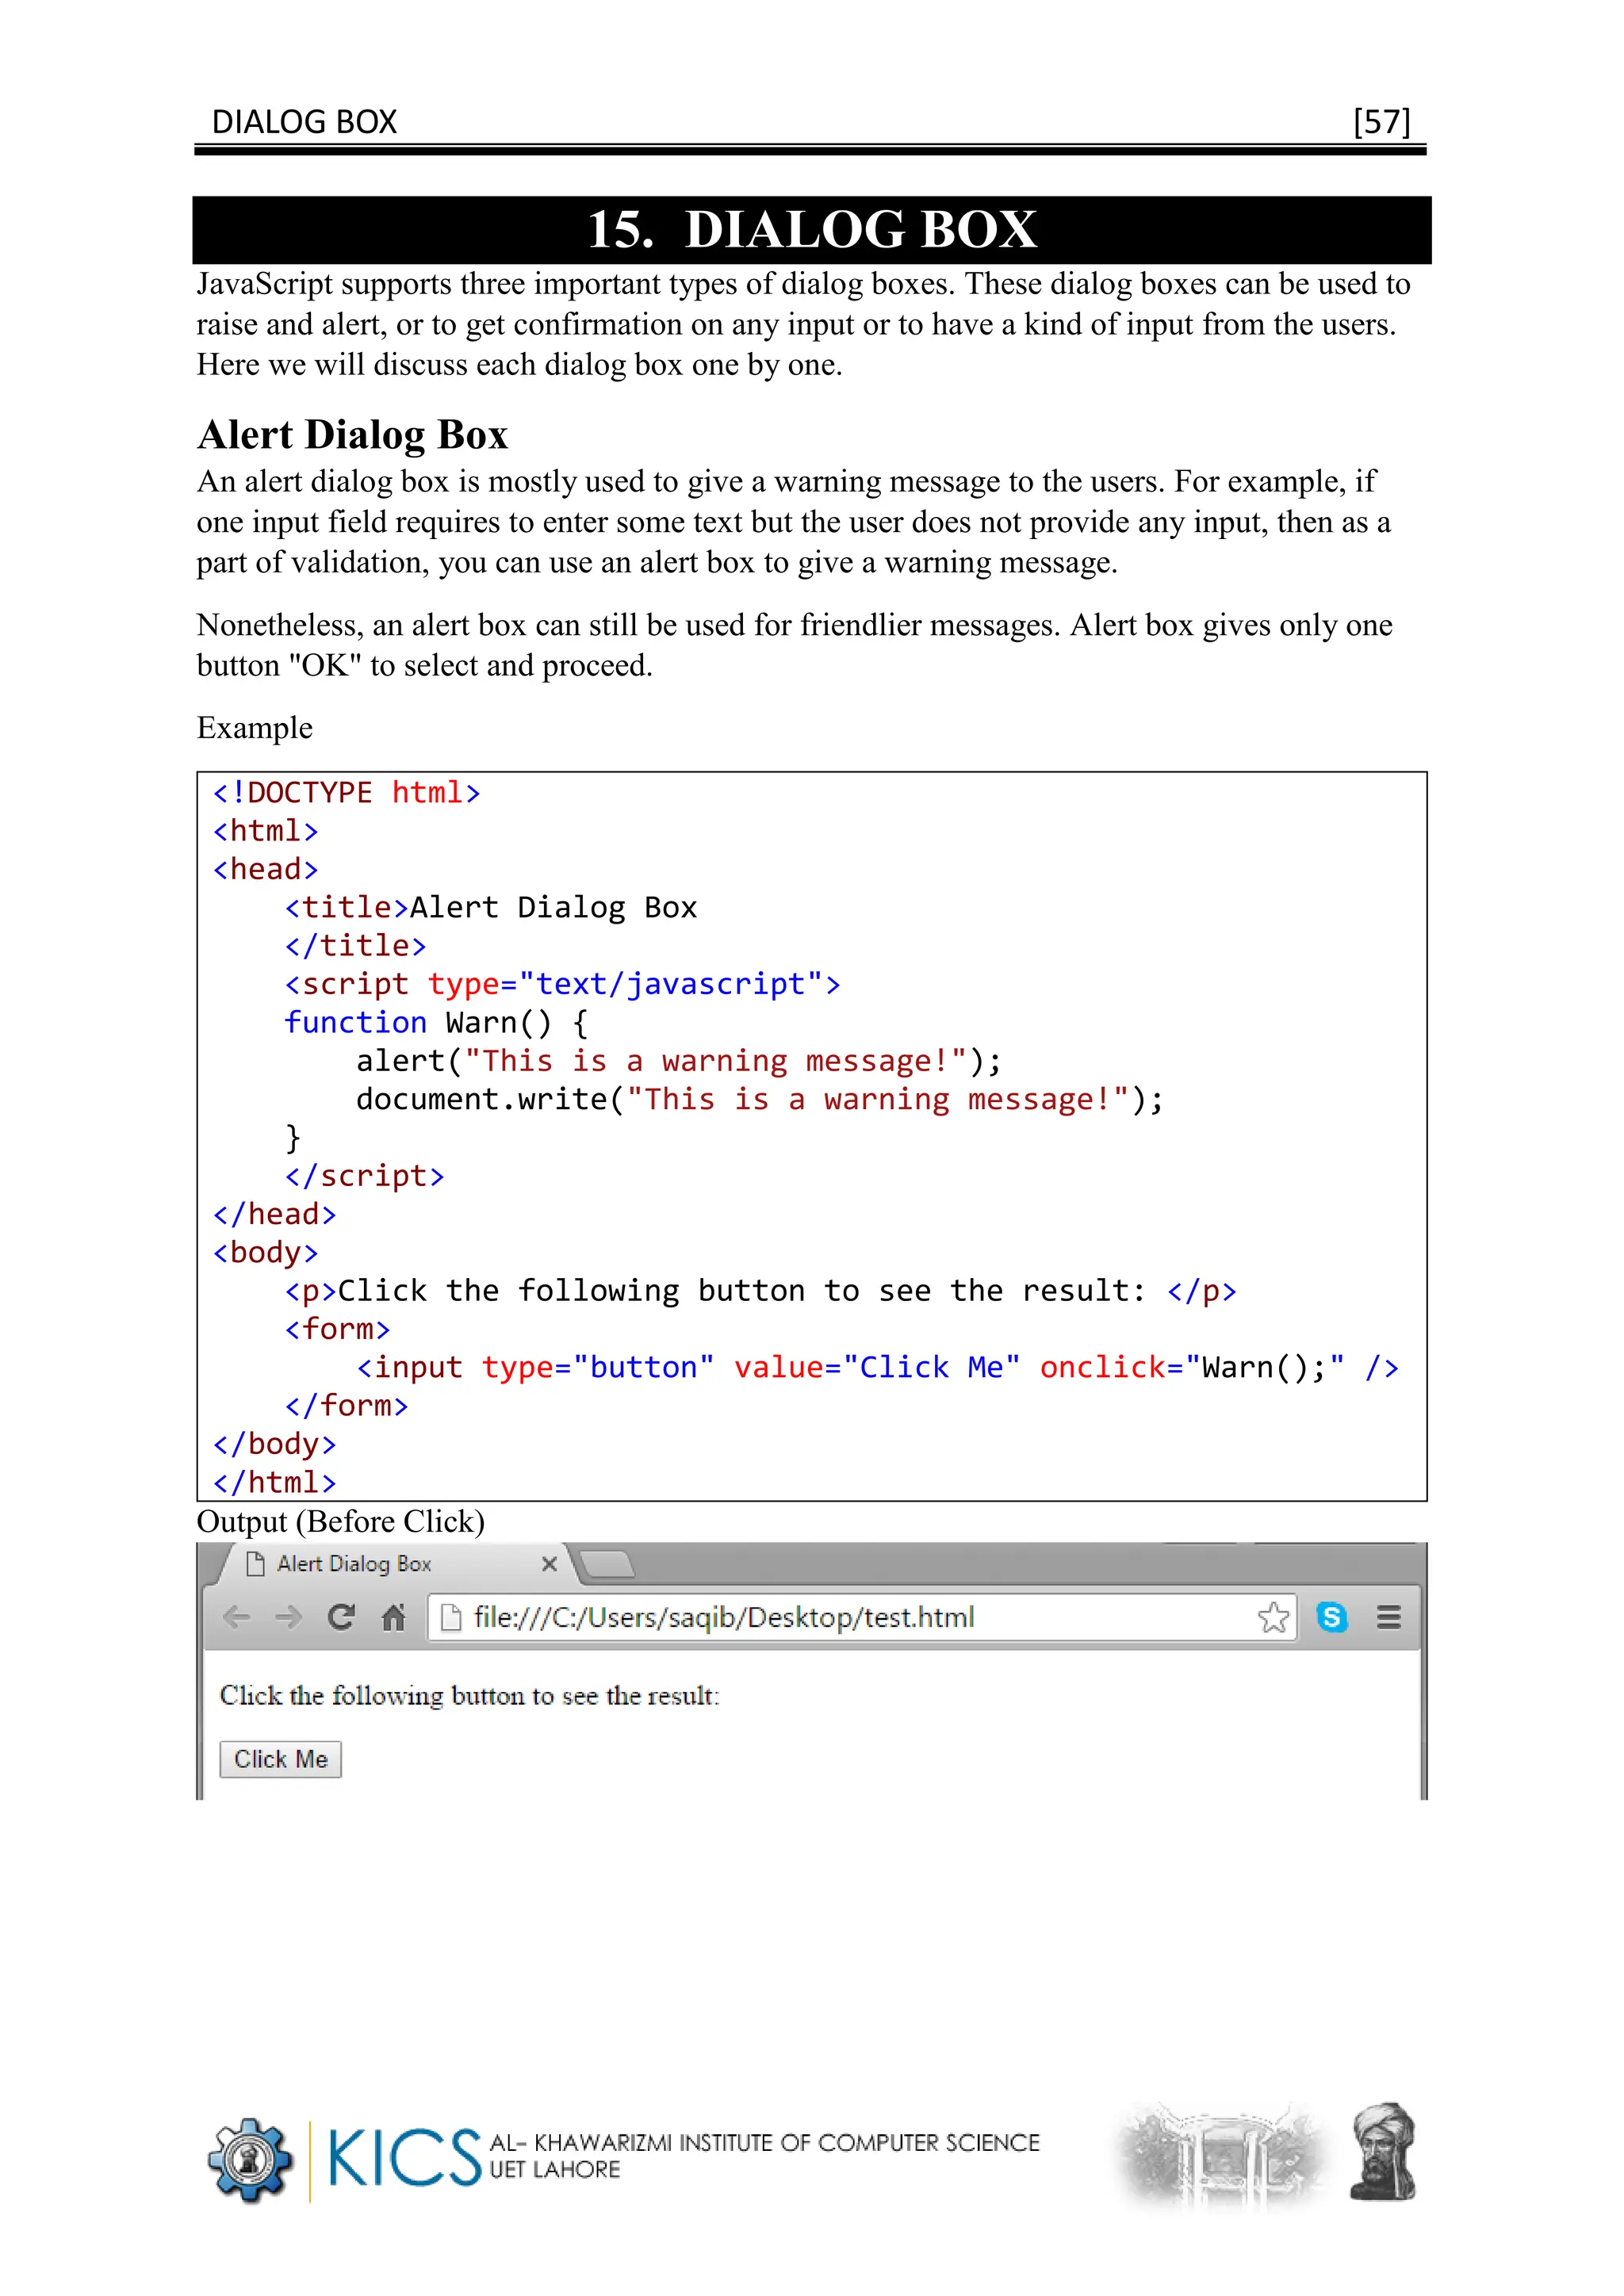The image size is (1624, 2296).
Task: Click the Alert Dialog Box section heading
Action: 353,435
